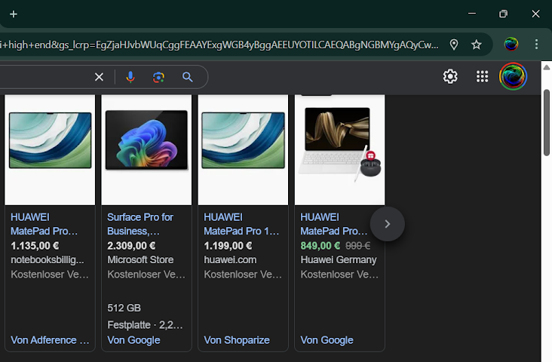This screenshot has width=552, height=362.
Task: Open the Surface Pro for Business image
Action: pyautogui.click(x=146, y=149)
